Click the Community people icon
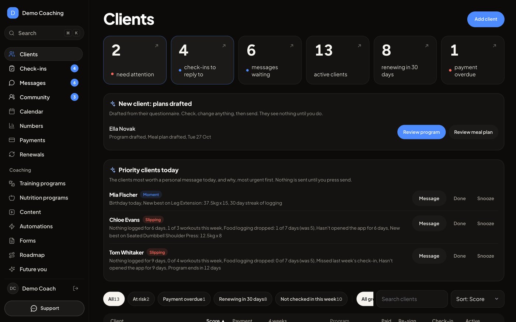The height and width of the screenshot is (322, 516). [x=12, y=97]
